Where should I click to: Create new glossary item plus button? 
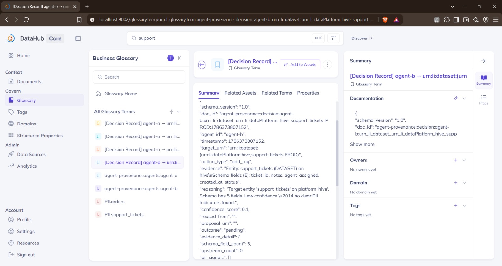click(170, 58)
